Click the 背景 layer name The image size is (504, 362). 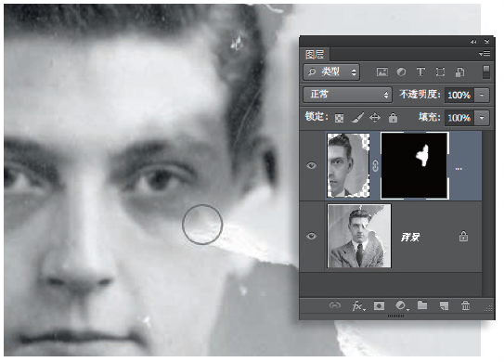(410, 238)
